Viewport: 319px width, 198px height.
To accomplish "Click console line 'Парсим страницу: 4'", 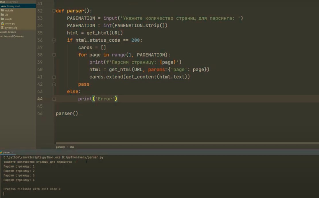I will 19,180.
